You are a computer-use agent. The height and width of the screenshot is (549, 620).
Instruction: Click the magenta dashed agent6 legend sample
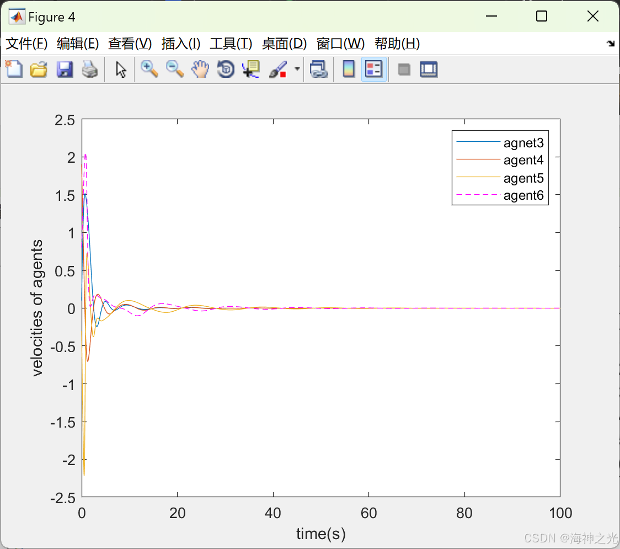tap(478, 195)
